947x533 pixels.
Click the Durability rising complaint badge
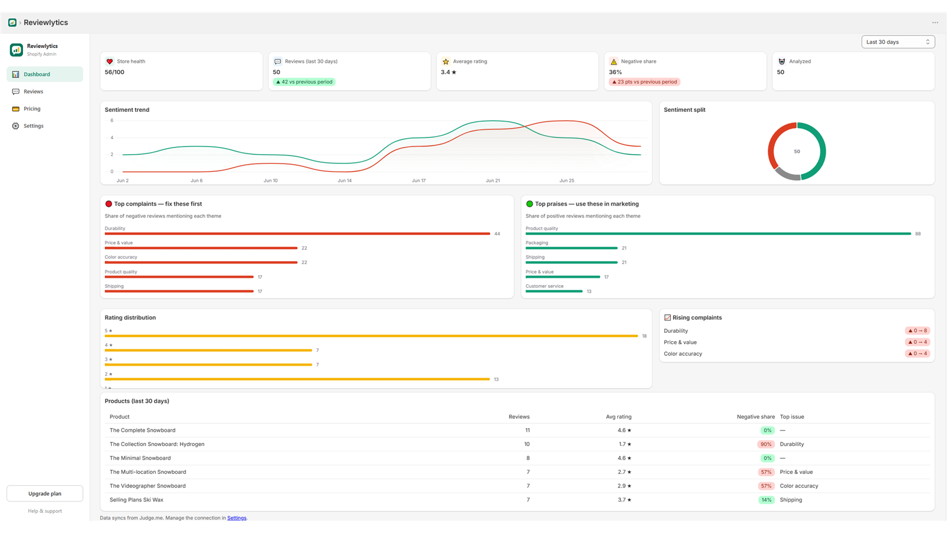tap(917, 331)
